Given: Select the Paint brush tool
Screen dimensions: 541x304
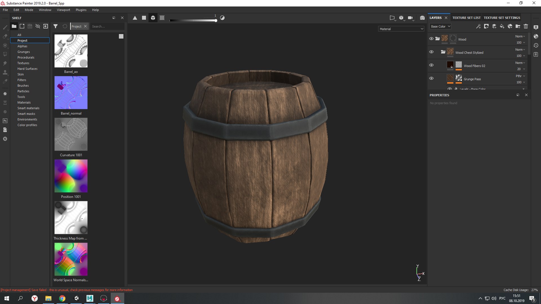Looking at the screenshot, I should tap(5, 27).
